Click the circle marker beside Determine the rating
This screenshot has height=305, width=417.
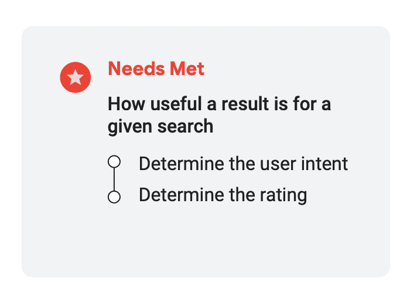(x=114, y=197)
